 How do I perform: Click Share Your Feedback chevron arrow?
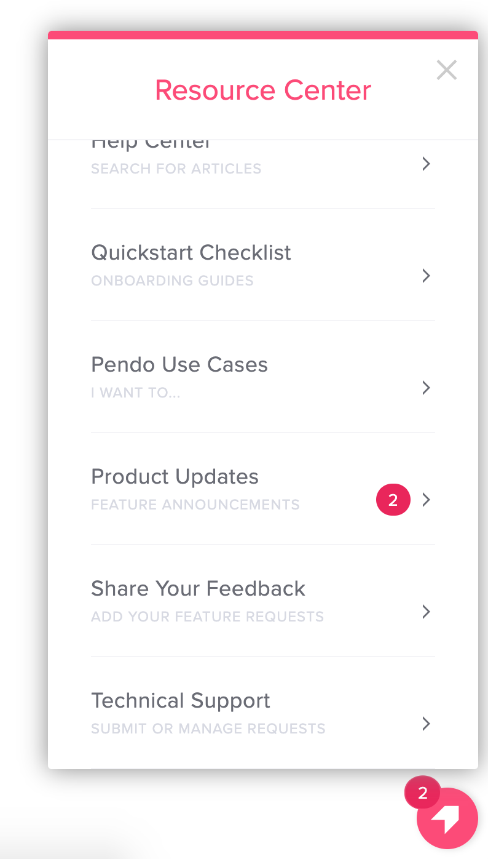coord(426,612)
